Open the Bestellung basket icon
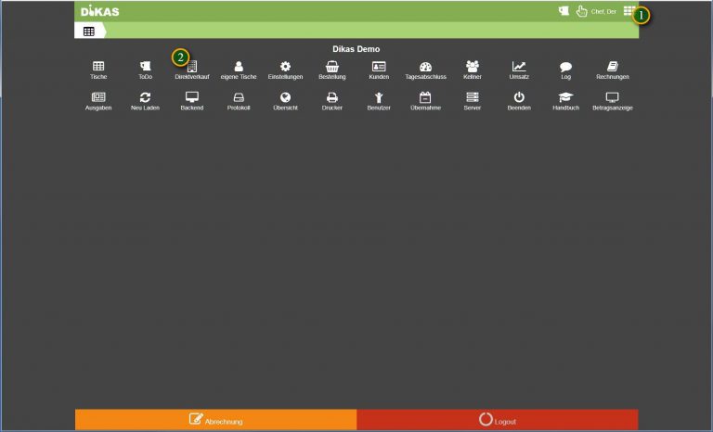This screenshot has height=432, width=713. point(332,67)
